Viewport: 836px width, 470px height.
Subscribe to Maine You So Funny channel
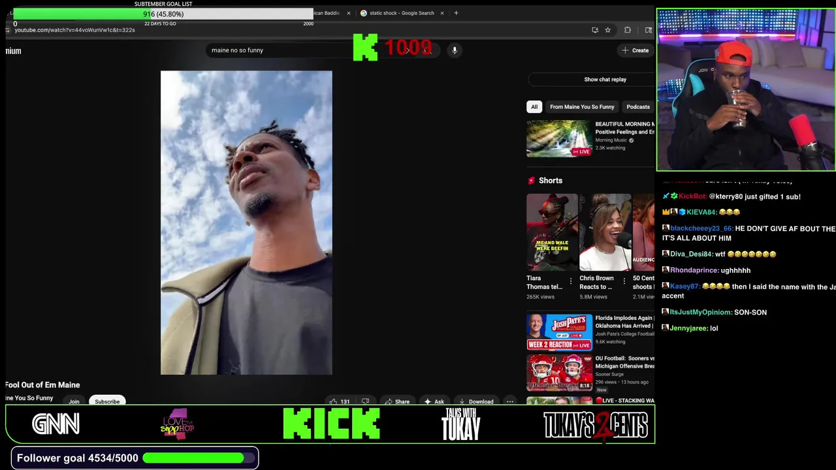[x=107, y=401]
